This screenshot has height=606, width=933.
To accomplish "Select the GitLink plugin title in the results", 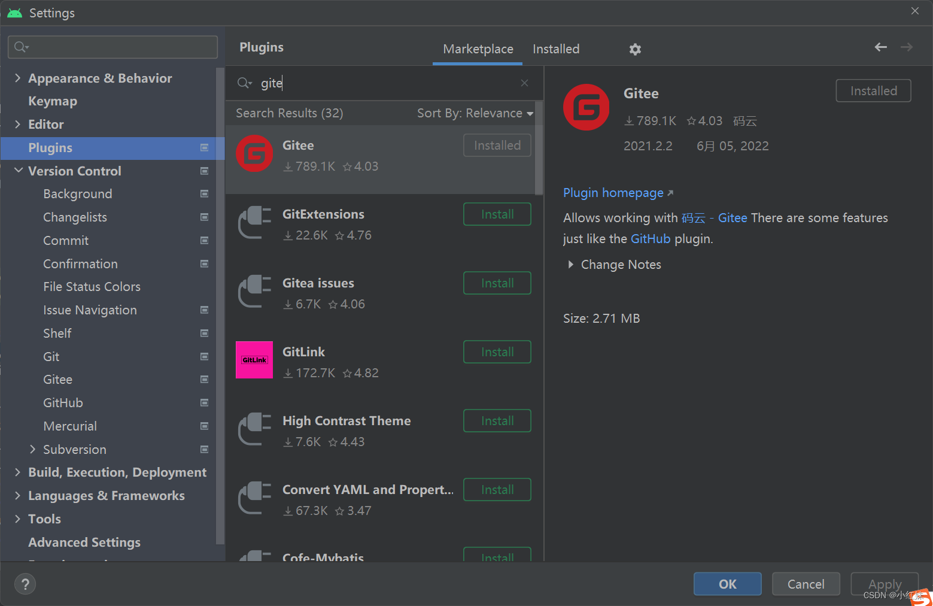I will pyautogui.click(x=303, y=352).
